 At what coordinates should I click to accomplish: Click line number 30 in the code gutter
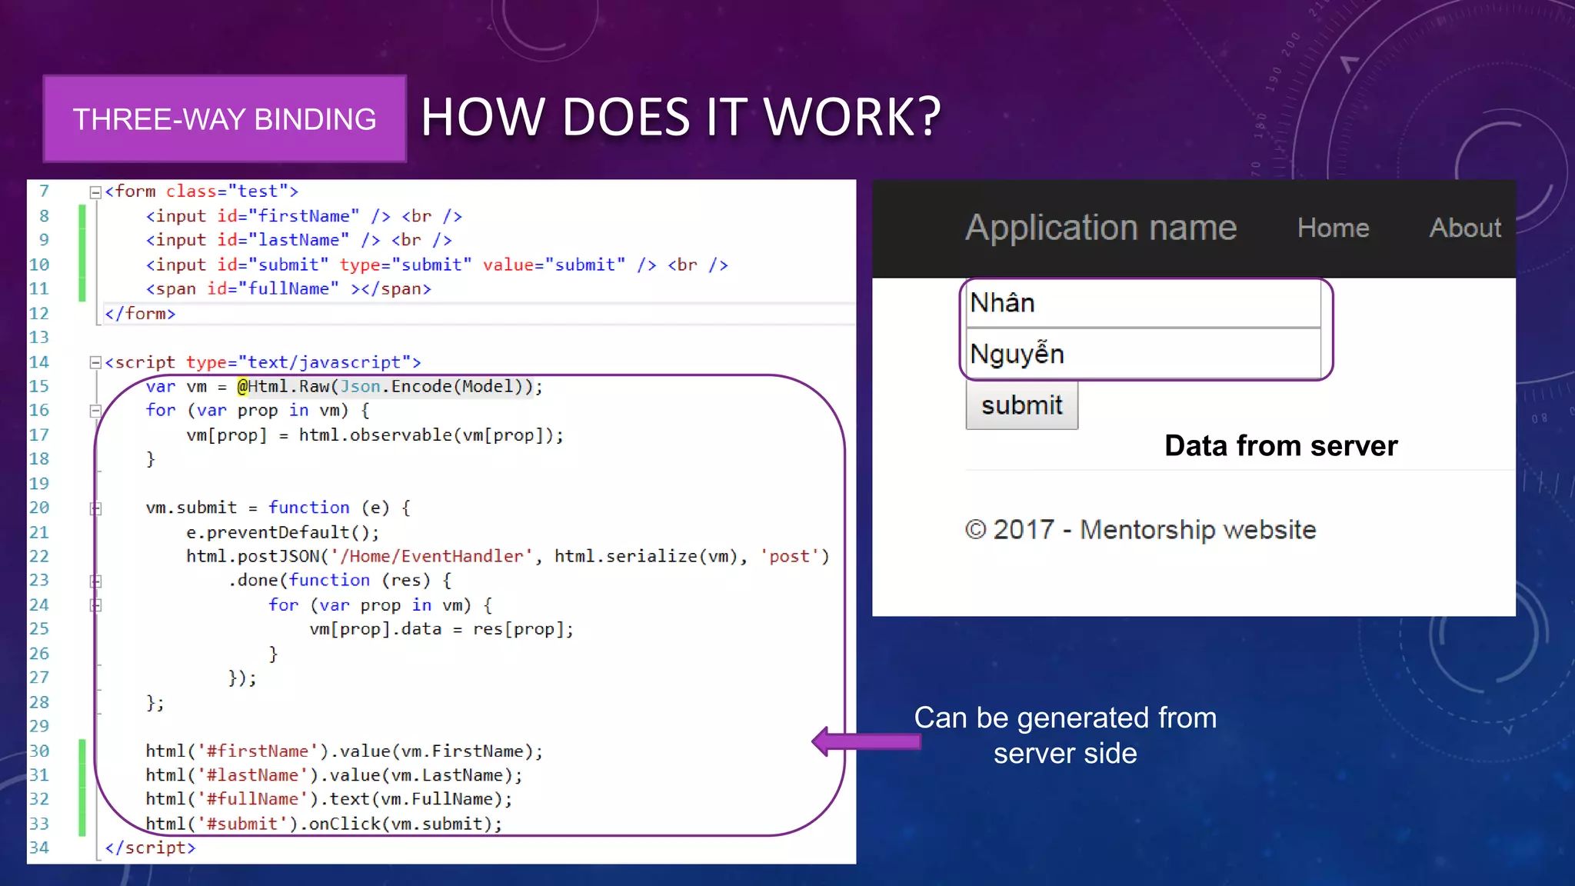39,751
